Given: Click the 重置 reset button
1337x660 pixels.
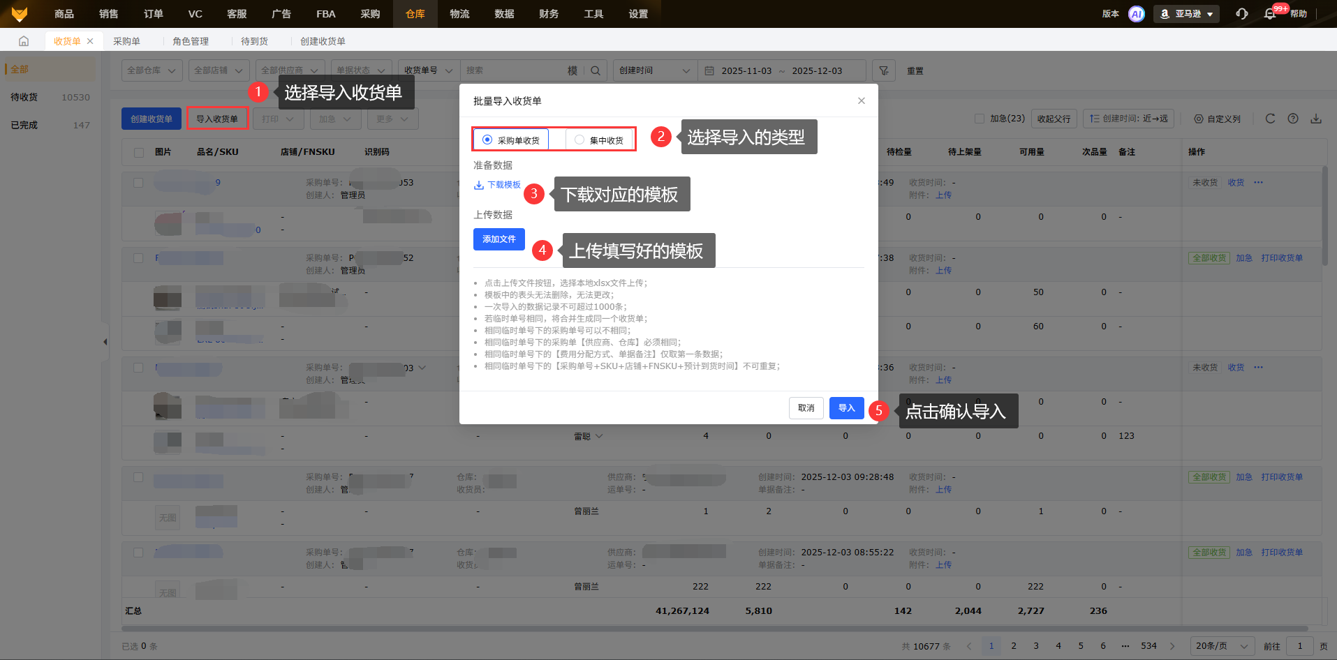Looking at the screenshot, I should coord(915,70).
